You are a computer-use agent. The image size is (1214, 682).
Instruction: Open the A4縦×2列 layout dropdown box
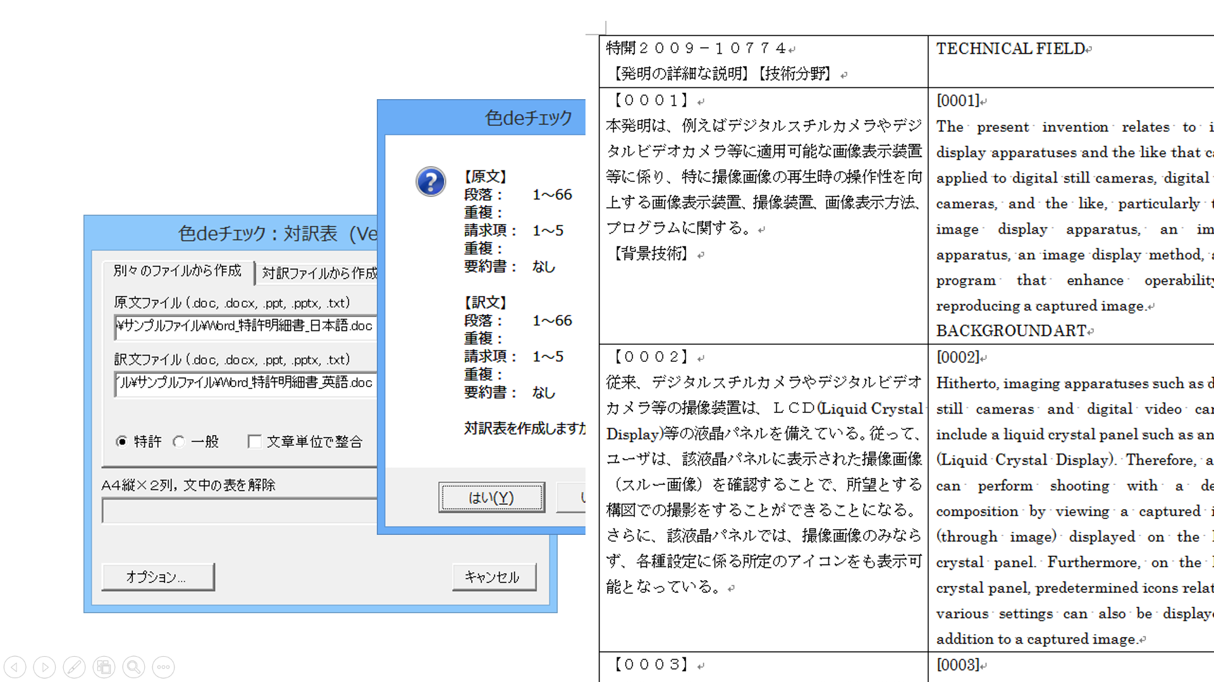[x=239, y=510]
